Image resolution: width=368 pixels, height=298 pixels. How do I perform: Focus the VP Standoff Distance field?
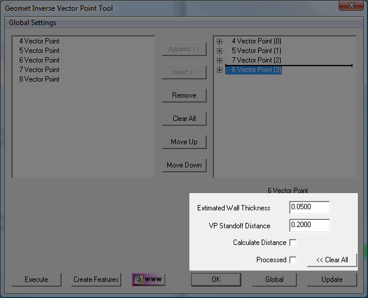pyautogui.click(x=309, y=225)
